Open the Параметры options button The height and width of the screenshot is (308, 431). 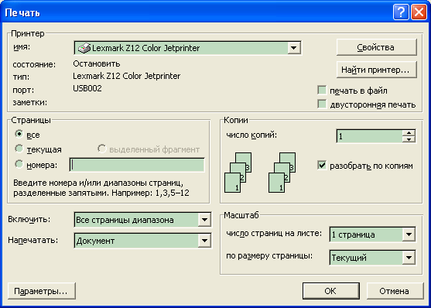click(42, 291)
